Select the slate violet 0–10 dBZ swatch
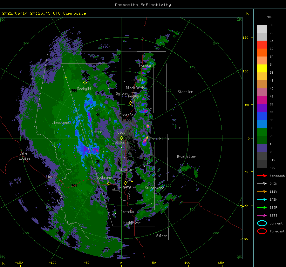Screen dimensions: 286x267 (x=262, y=148)
